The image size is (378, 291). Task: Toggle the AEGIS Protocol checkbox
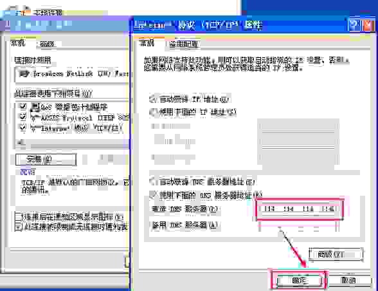[23, 117]
